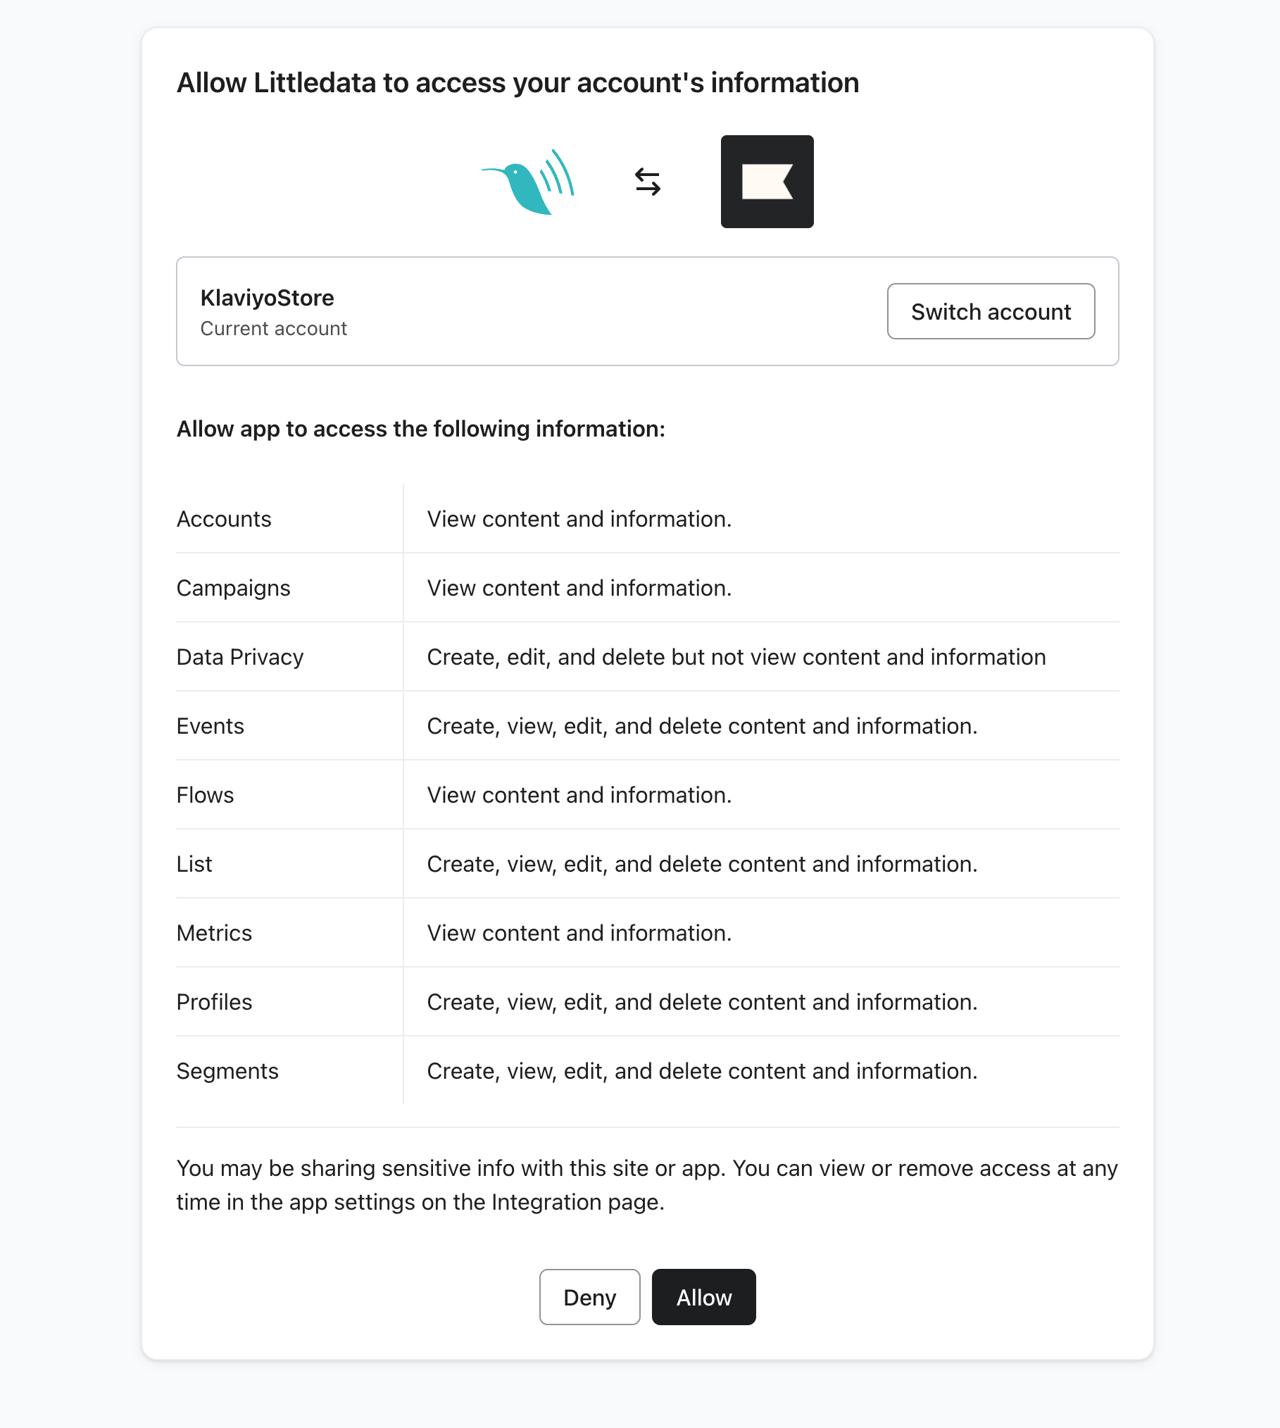Click the Profiles permission row label
Viewport: 1280px width, 1428px height.
coord(214,1002)
